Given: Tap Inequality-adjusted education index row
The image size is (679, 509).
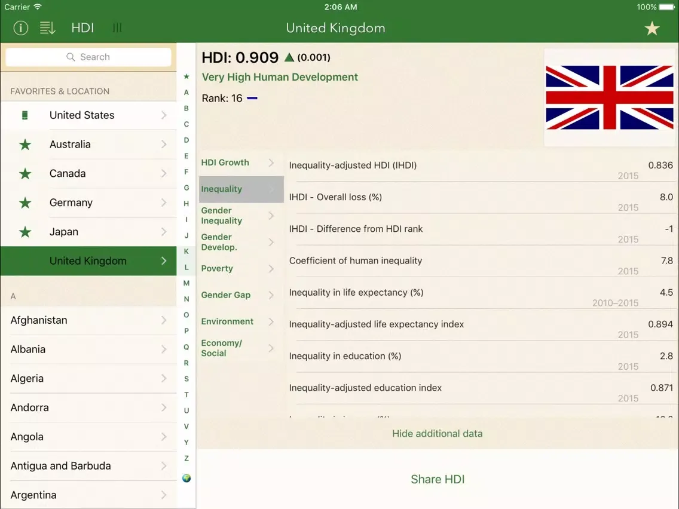Looking at the screenshot, I should pos(481,389).
